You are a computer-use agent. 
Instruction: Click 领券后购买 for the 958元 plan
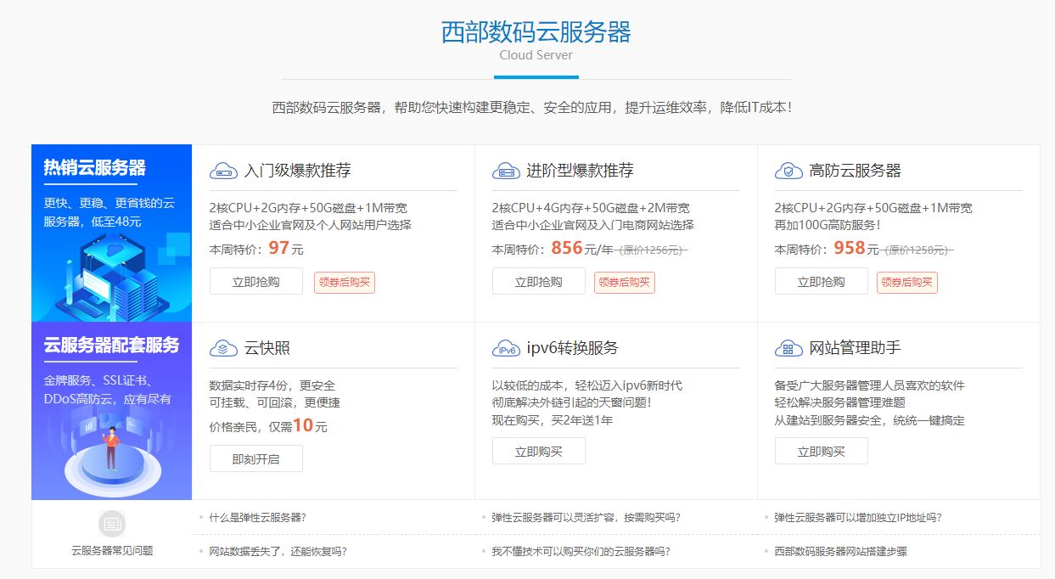pos(907,283)
